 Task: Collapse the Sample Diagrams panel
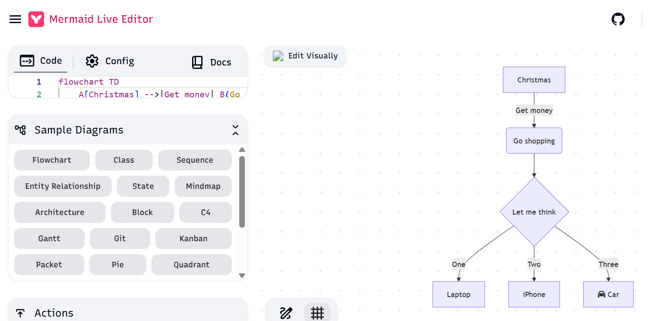[x=235, y=130]
